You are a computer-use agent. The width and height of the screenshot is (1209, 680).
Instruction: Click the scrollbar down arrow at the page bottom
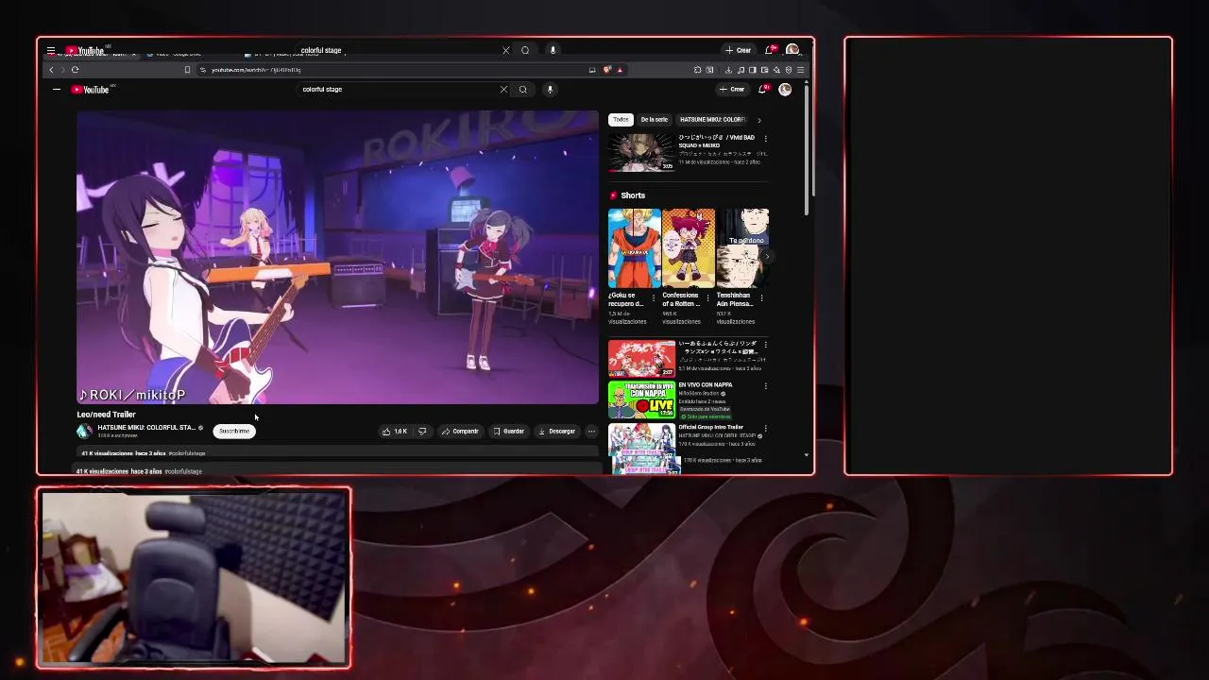806,455
